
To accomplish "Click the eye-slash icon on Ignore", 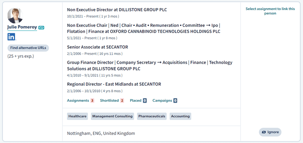I will (264, 132).
